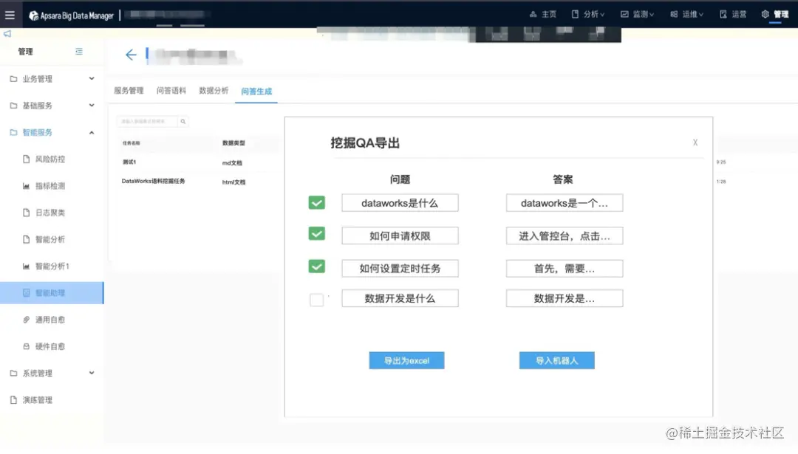Enable the 数据开发是什么 checkbox
Screen dimensions: 798x454
click(x=316, y=298)
